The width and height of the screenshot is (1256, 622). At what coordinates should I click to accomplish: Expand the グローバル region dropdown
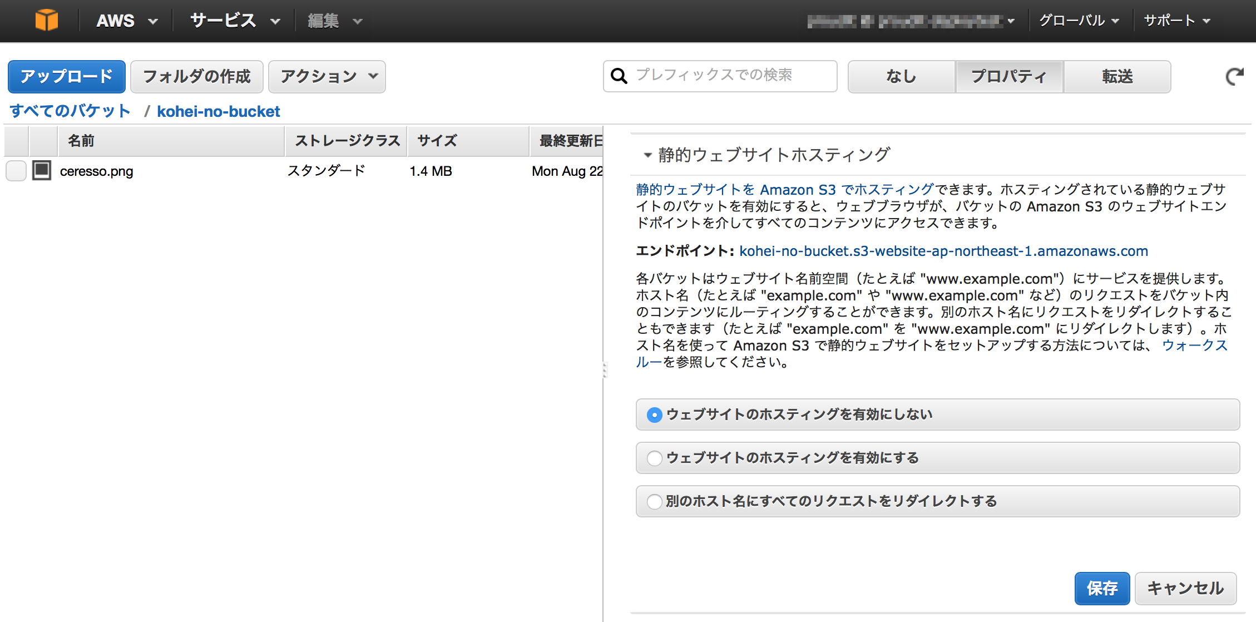tap(1078, 20)
